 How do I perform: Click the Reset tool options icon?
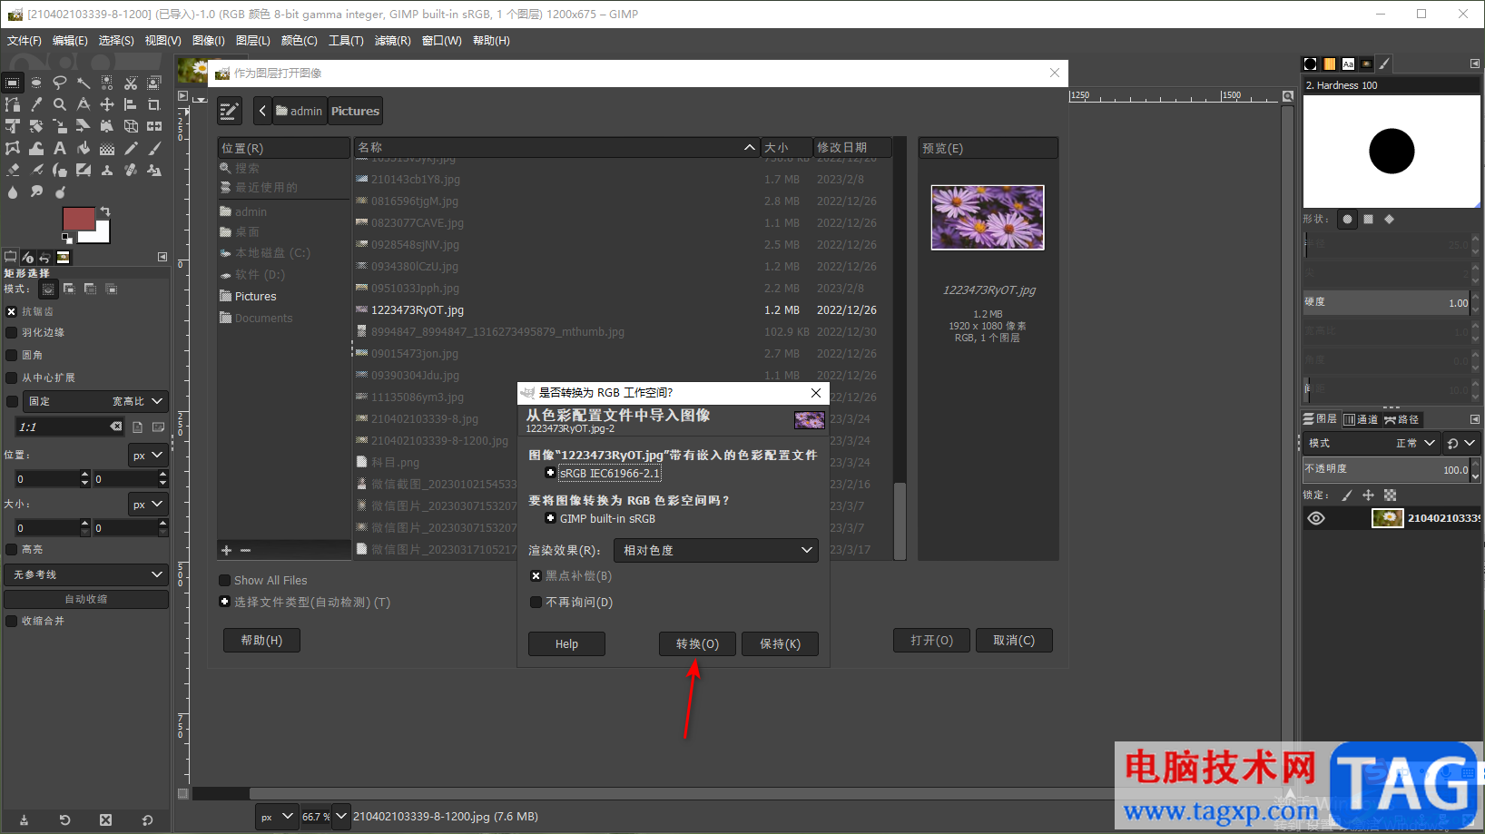147,819
